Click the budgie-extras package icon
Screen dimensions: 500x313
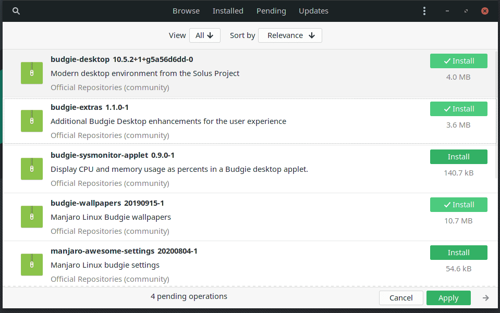coord(32,121)
